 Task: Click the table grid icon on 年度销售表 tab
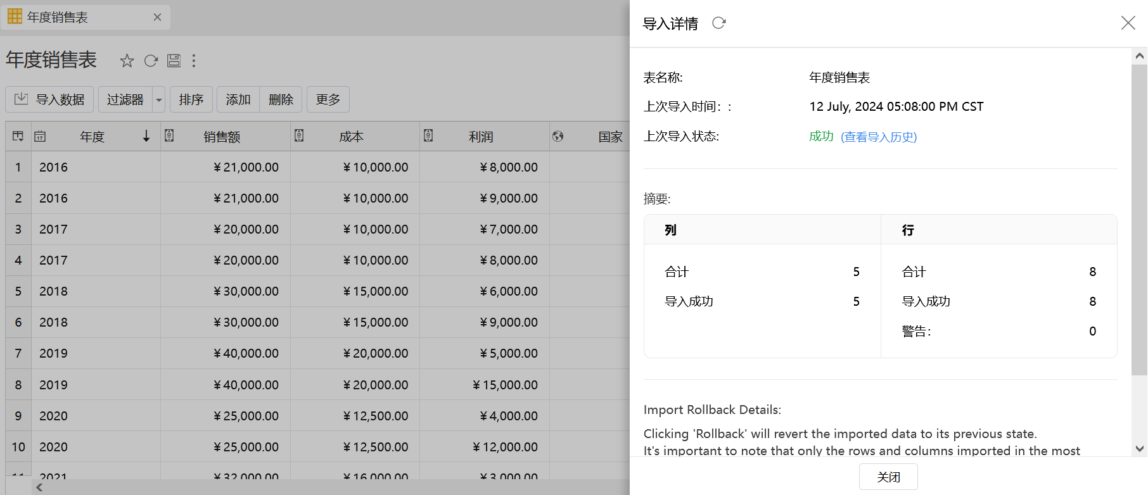[x=15, y=16]
